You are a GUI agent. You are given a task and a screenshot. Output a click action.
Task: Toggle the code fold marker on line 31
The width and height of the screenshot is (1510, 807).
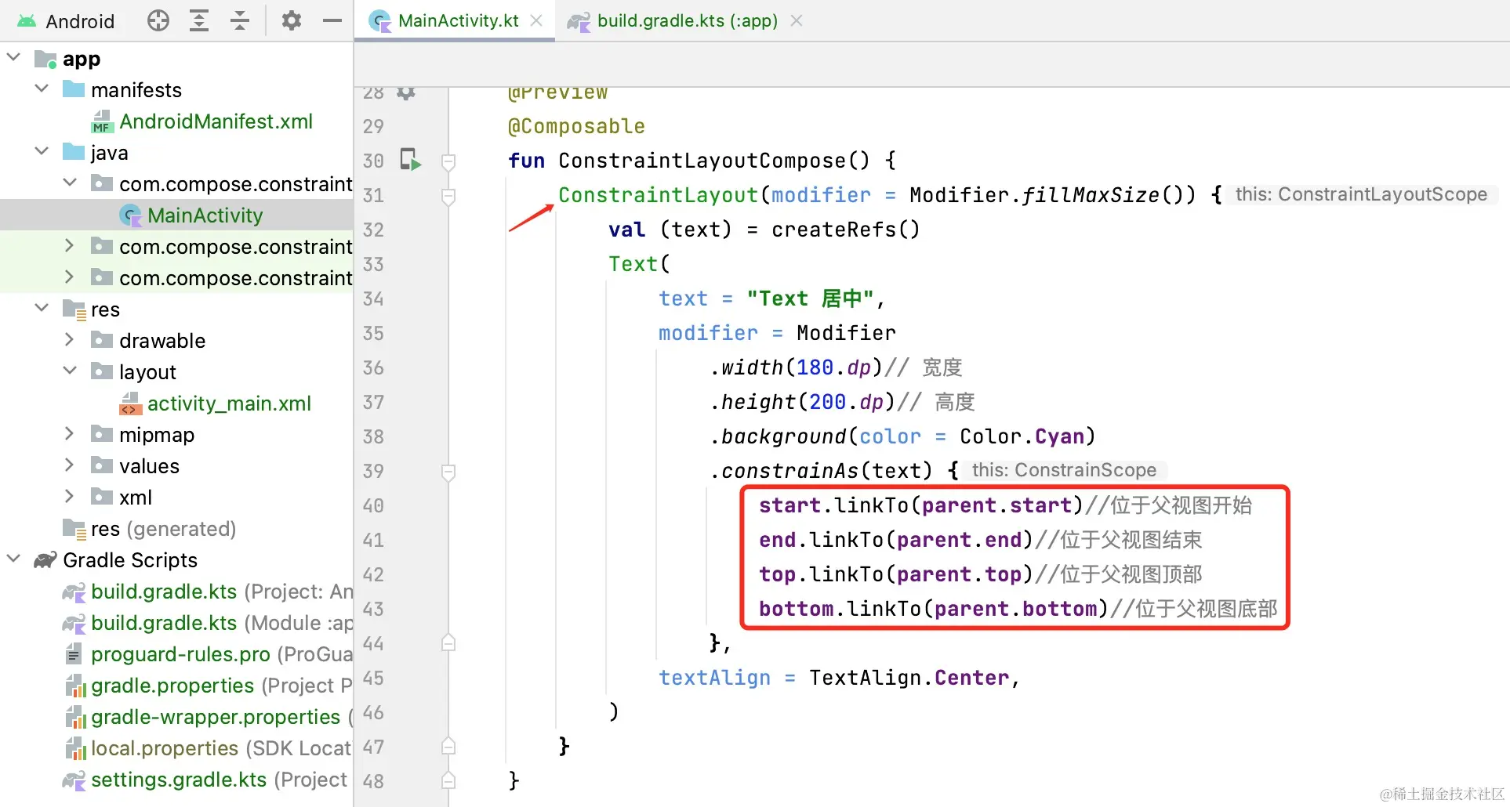point(448,196)
